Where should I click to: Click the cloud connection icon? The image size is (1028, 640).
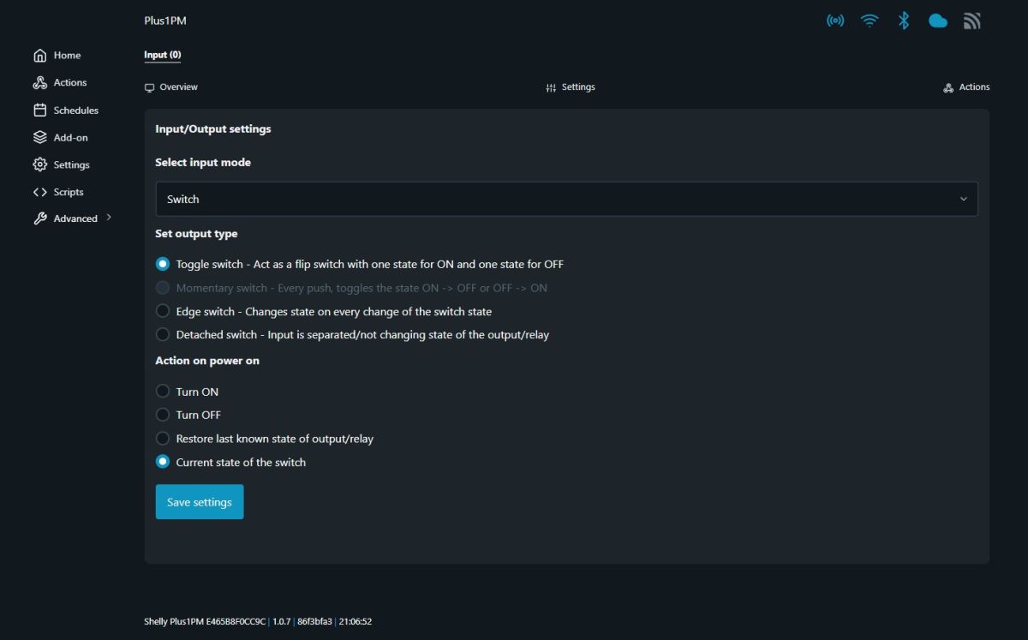tap(938, 21)
